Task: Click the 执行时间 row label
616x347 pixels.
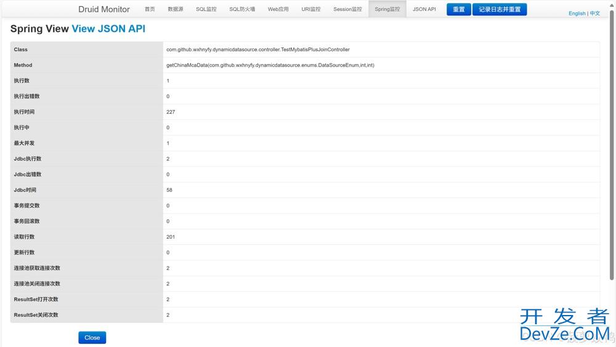Action: point(24,112)
